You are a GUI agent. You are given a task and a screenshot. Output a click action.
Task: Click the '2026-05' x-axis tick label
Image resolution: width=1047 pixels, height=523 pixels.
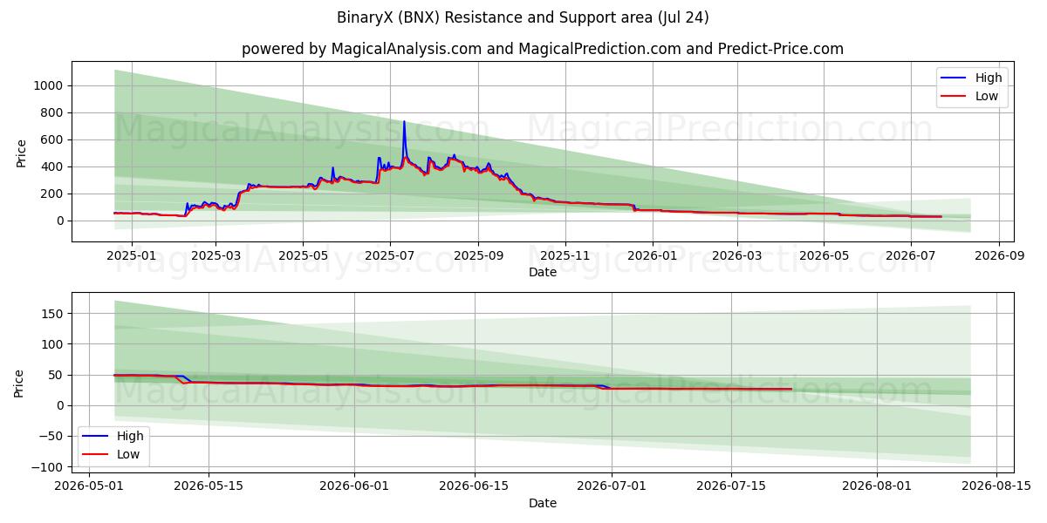tap(824, 256)
